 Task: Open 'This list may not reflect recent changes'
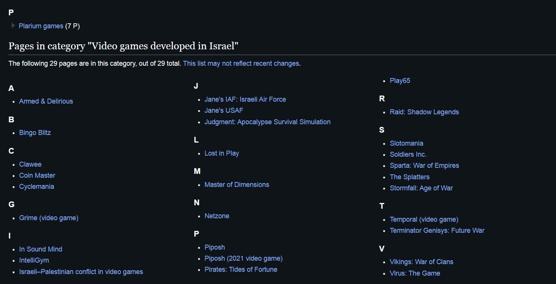point(241,63)
